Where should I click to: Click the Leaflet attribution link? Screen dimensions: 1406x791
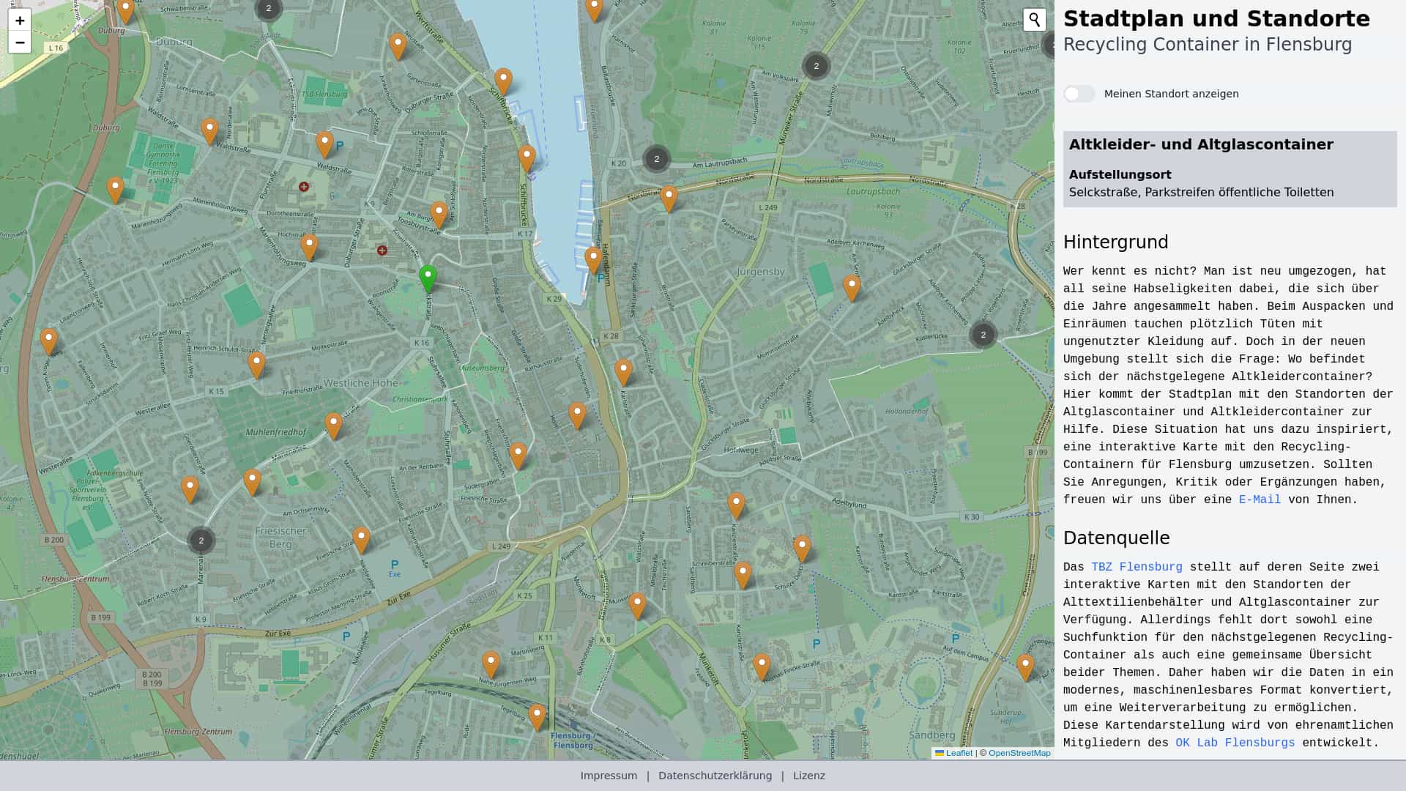pyautogui.click(x=958, y=753)
